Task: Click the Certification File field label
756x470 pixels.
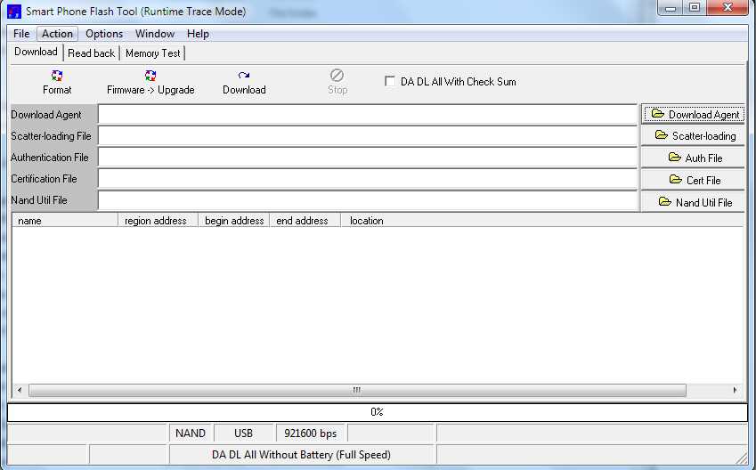Action: pyautogui.click(x=44, y=178)
